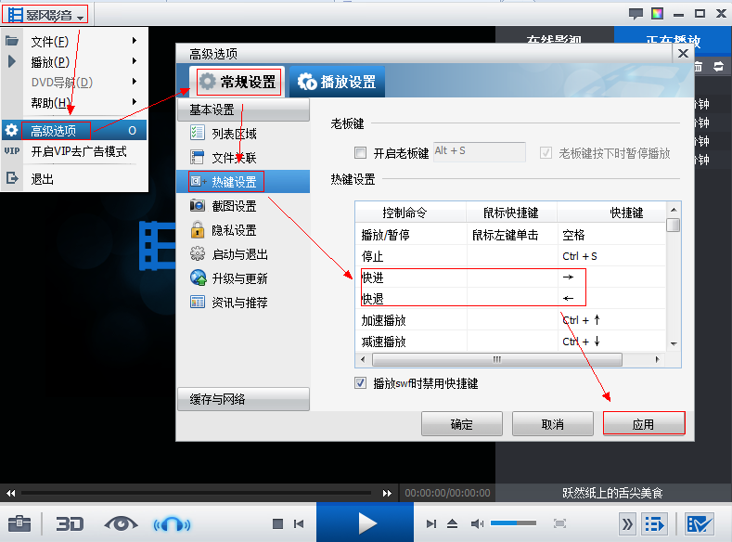Open the toolbox briefcase icon
Viewport: 732px width, 542px height.
click(19, 523)
